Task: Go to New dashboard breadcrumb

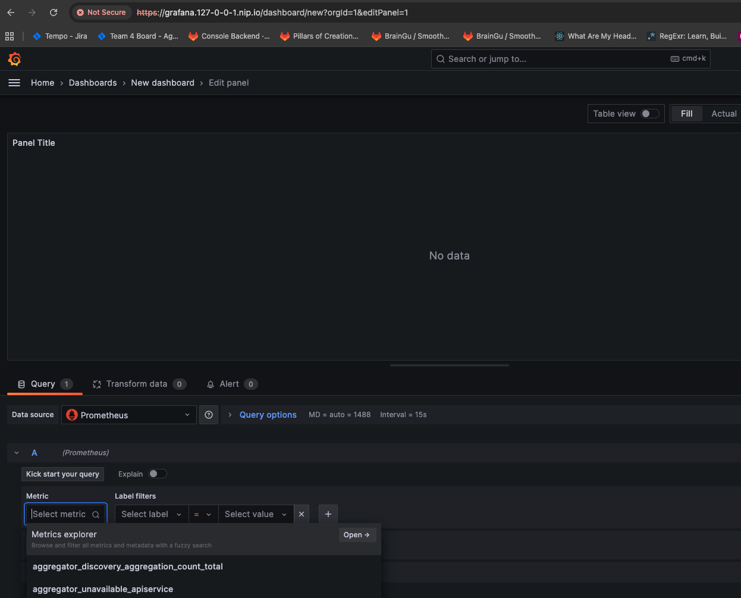Action: 163,83
